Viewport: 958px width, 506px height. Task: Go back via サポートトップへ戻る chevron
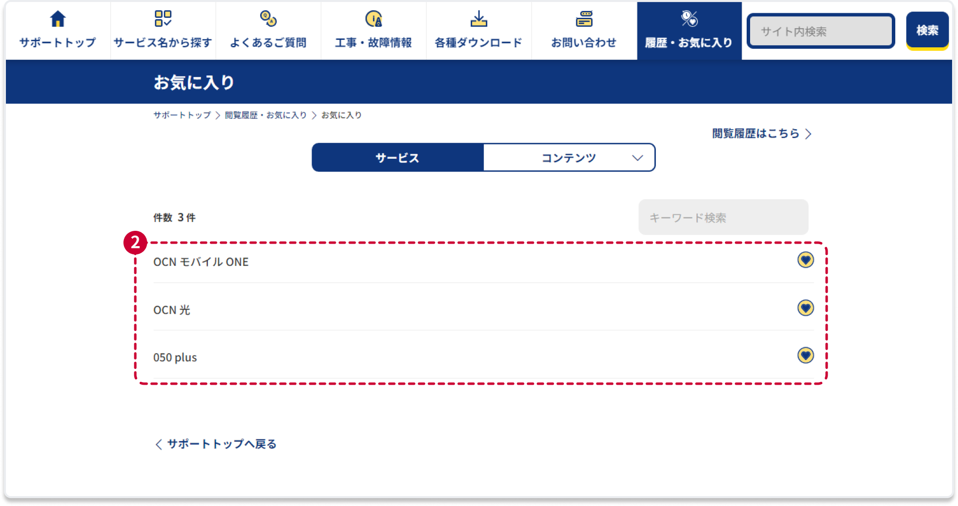pos(159,444)
